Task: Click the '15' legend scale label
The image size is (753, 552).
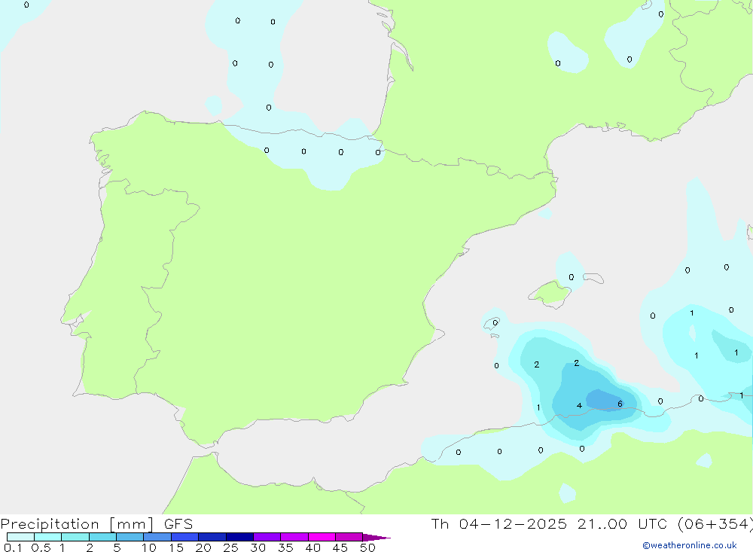Action: point(176,547)
